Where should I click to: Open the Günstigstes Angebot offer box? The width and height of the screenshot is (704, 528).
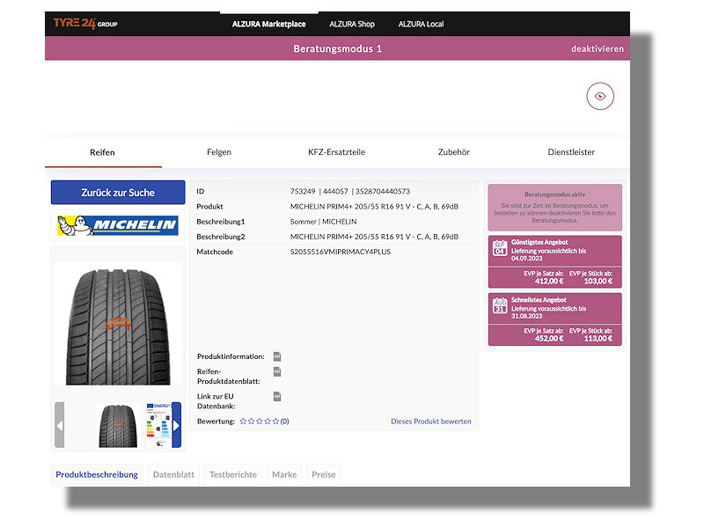coord(555,261)
